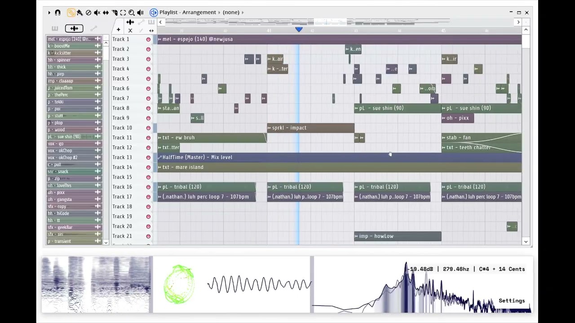The image size is (575, 323).
Task: Click the waveform icon on 'vox - go'
Action: [97, 144]
